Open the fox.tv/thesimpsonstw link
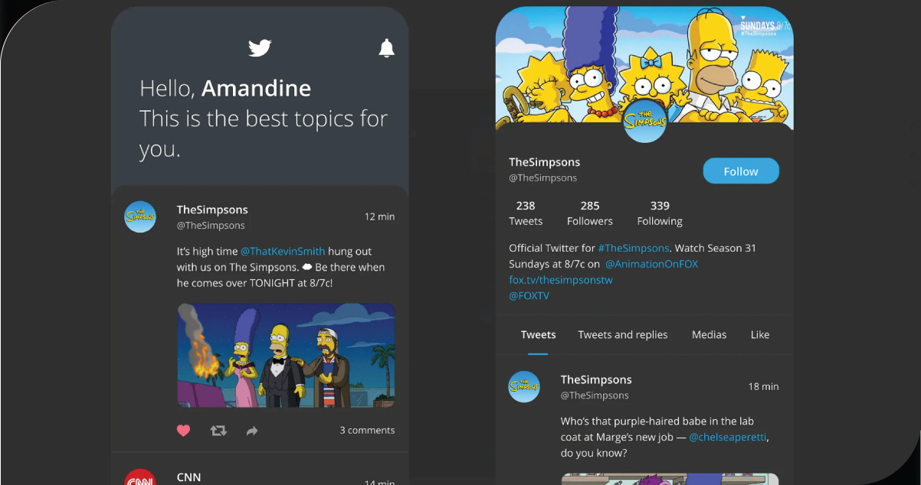The width and height of the screenshot is (921, 485). pyautogui.click(x=561, y=280)
